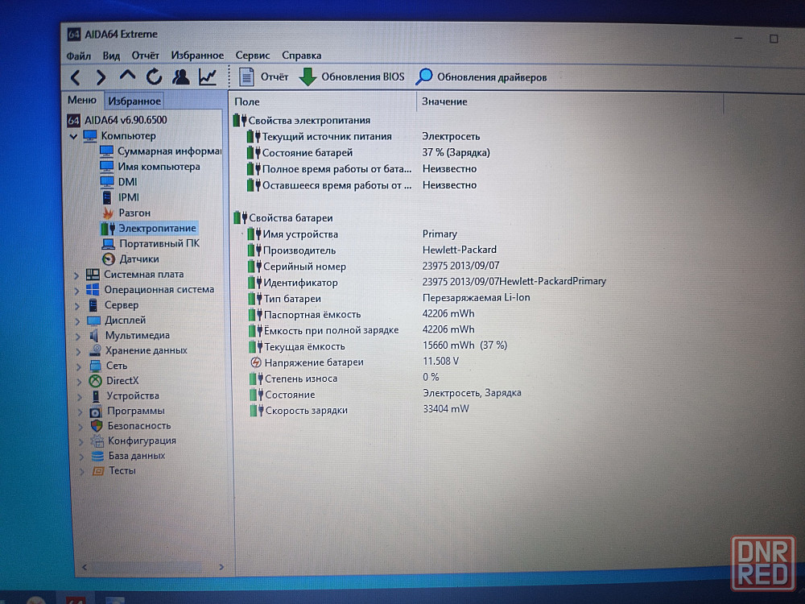Image resolution: width=805 pixels, height=604 pixels.
Task: Expand the Операционная система node
Action: click(78, 290)
